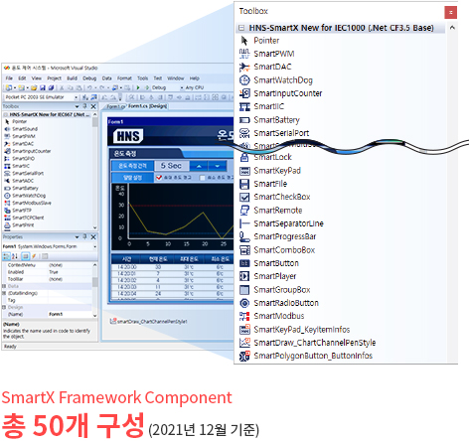The height and width of the screenshot is (441, 469).
Task: Pick the SmartProgressBar component icon
Action: tap(244, 236)
